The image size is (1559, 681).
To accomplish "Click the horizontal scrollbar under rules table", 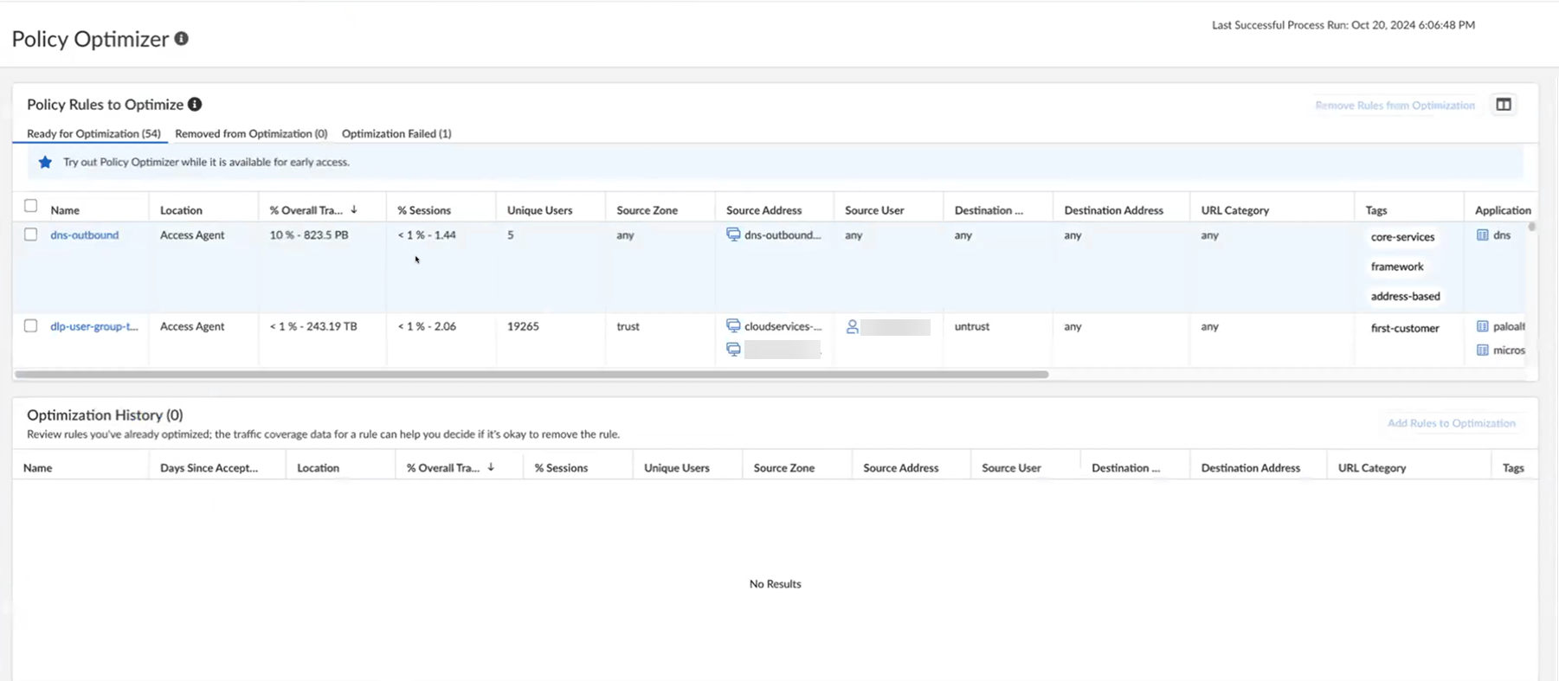I will (531, 375).
